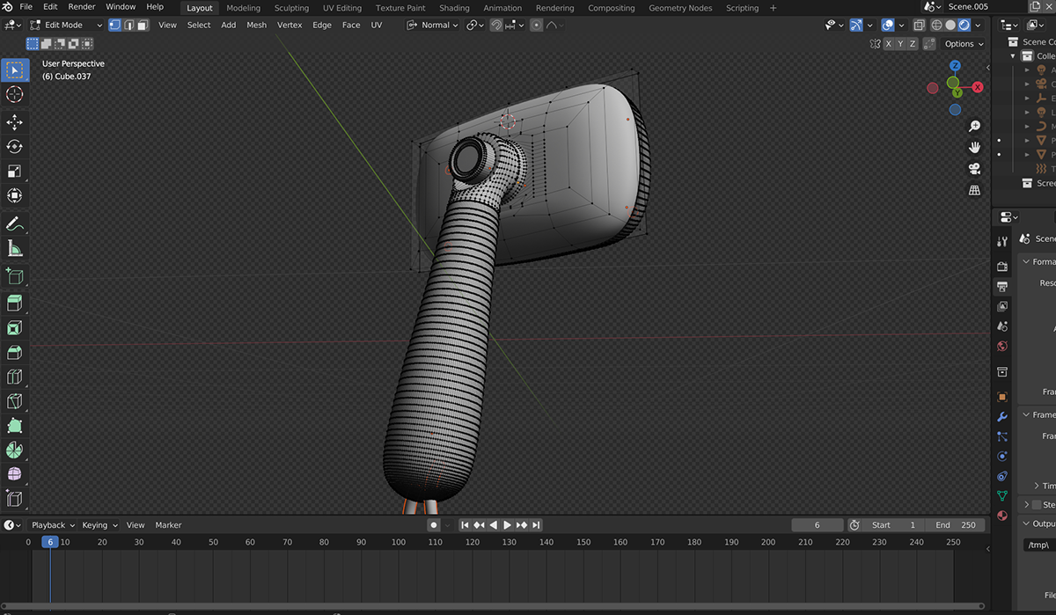
Task: Select the Rotate tool
Action: pos(14,147)
